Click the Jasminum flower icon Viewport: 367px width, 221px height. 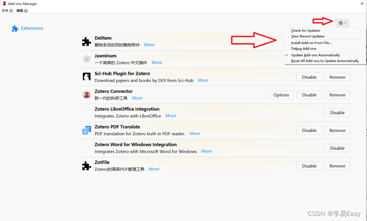[87, 59]
